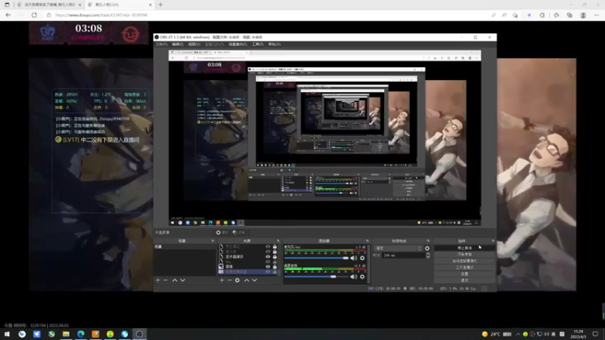605x340 pixels.
Task: Mute the microphone track in the mixer
Action: pos(353,258)
